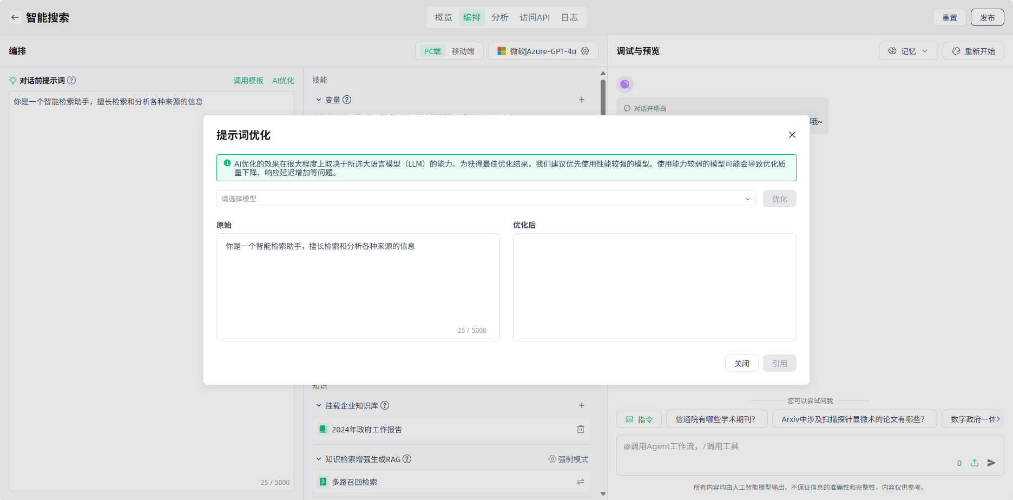Click the back arrow next to 智能搜索
This screenshot has width=1013, height=500.
tap(15, 17)
